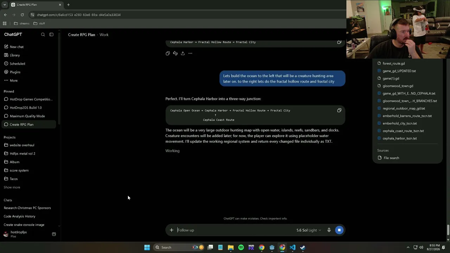Open more actions for the response
The height and width of the screenshot is (253, 450).
pos(190,53)
